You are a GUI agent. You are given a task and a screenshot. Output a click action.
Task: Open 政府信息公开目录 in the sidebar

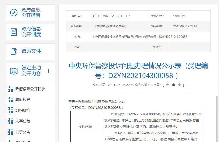pos(30,89)
